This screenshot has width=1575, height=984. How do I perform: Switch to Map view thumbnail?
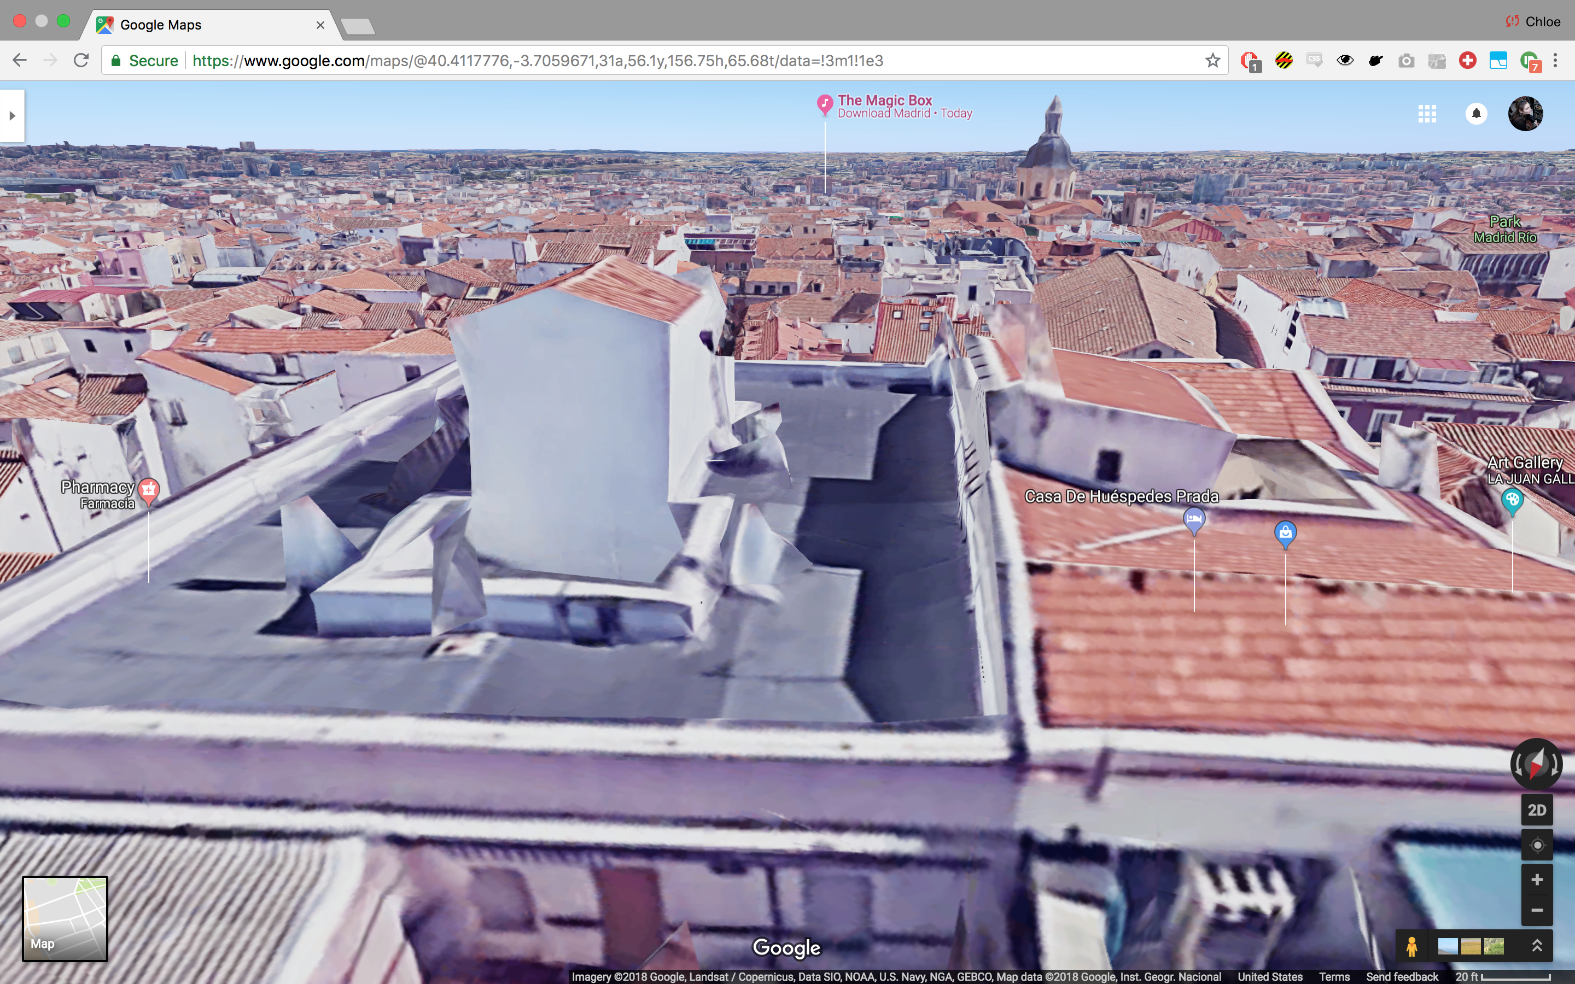65,918
